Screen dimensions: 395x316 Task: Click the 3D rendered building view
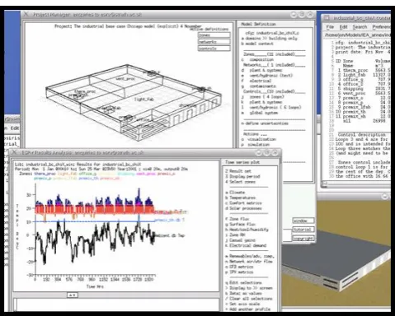click(336, 253)
